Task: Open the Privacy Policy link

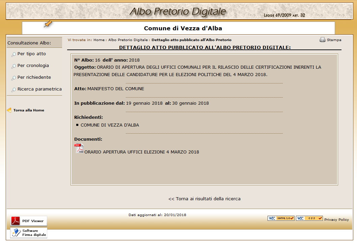Action: tap(336, 219)
